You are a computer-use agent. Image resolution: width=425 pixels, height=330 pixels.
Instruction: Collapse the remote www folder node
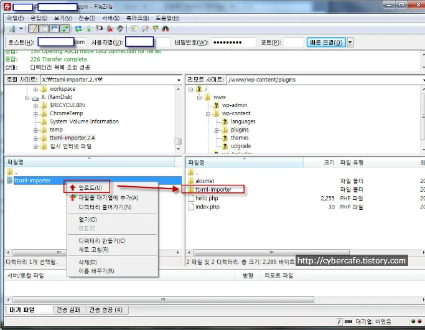pos(199,98)
